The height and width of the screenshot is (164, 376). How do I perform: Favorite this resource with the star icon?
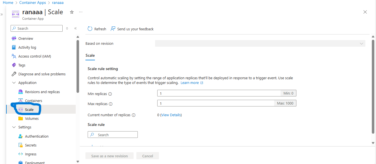[x=72, y=12]
